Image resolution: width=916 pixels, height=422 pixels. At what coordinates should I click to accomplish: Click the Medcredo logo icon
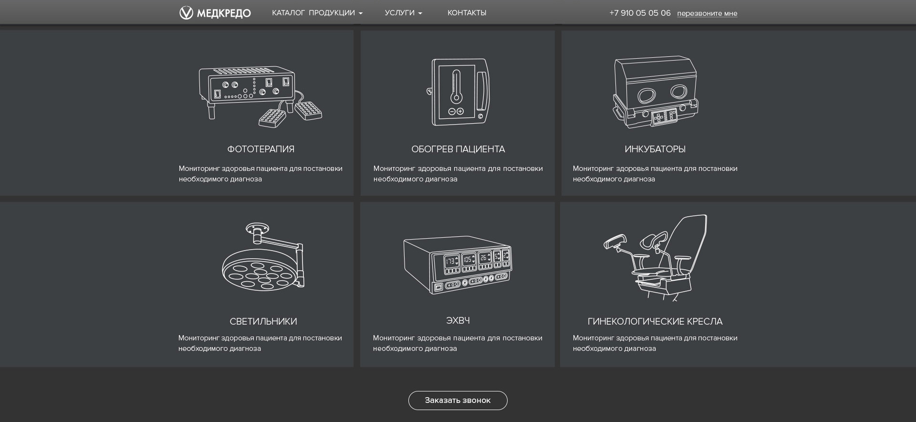187,13
